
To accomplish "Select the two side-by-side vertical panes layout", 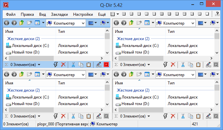I will 147,14.
